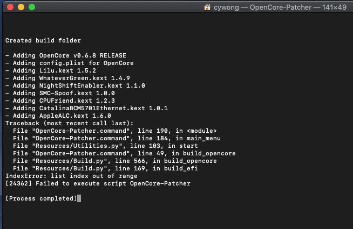Click the 'Failed to execute script OpenCore-Patcher' line
The height and width of the screenshot is (229, 353).
click(98, 183)
